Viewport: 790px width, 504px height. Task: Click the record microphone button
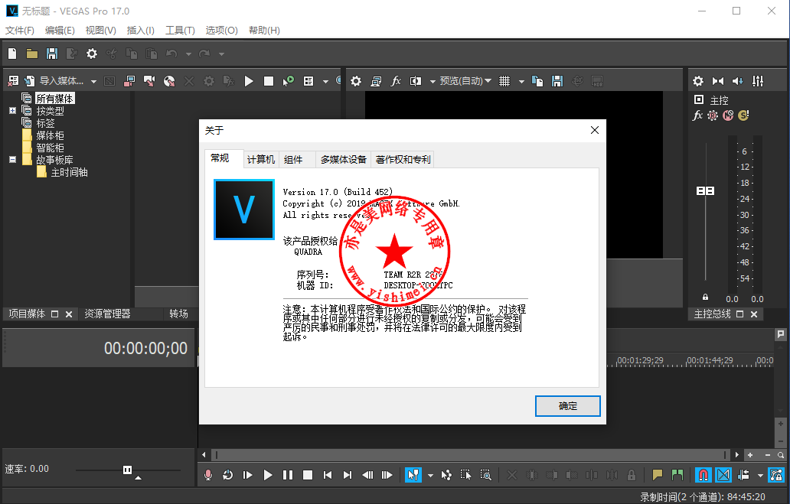pos(208,475)
